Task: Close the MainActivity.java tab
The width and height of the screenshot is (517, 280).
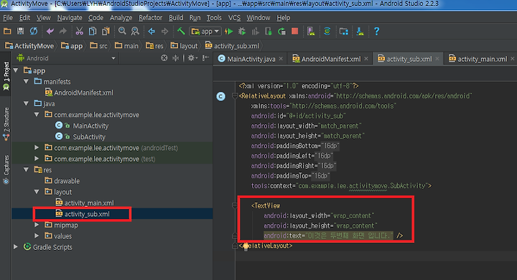Action: pyautogui.click(x=281, y=59)
